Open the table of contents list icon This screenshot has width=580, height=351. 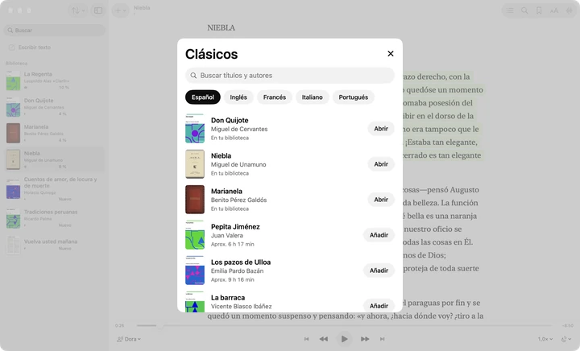click(510, 10)
